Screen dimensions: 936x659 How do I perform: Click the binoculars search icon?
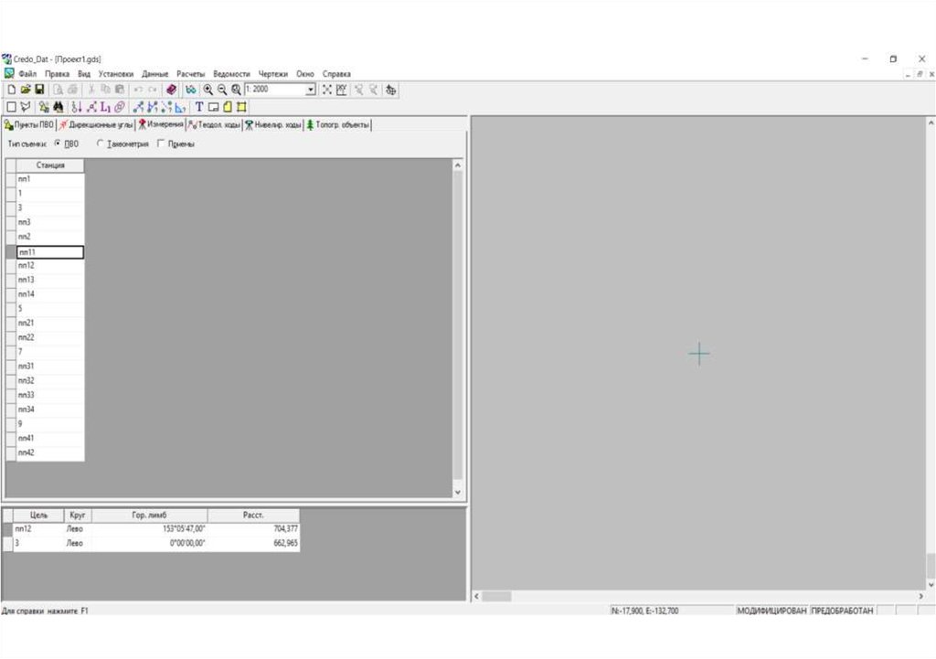[x=58, y=107]
